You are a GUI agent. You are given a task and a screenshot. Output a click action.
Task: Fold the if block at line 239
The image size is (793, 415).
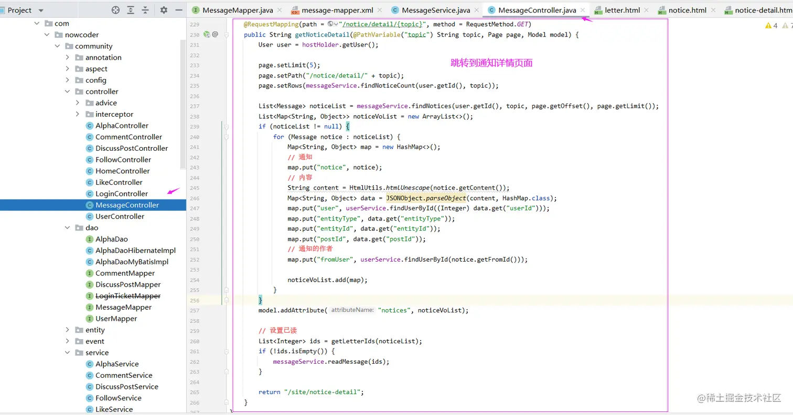(x=227, y=126)
